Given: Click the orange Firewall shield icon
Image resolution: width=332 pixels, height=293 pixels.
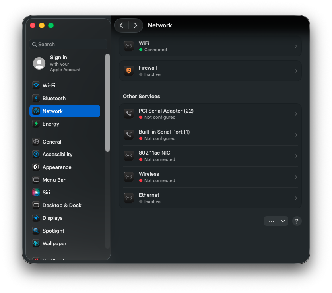Looking at the screenshot, I should coord(129,71).
